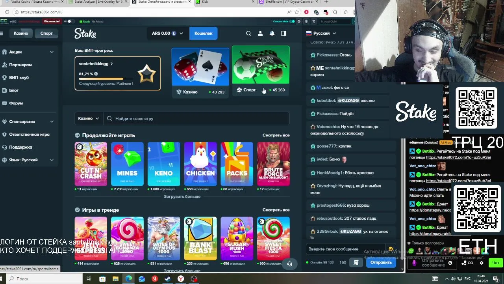Open chat rules document icon
Image resolution: width=504 pixels, height=284 pixels.
pos(356,262)
